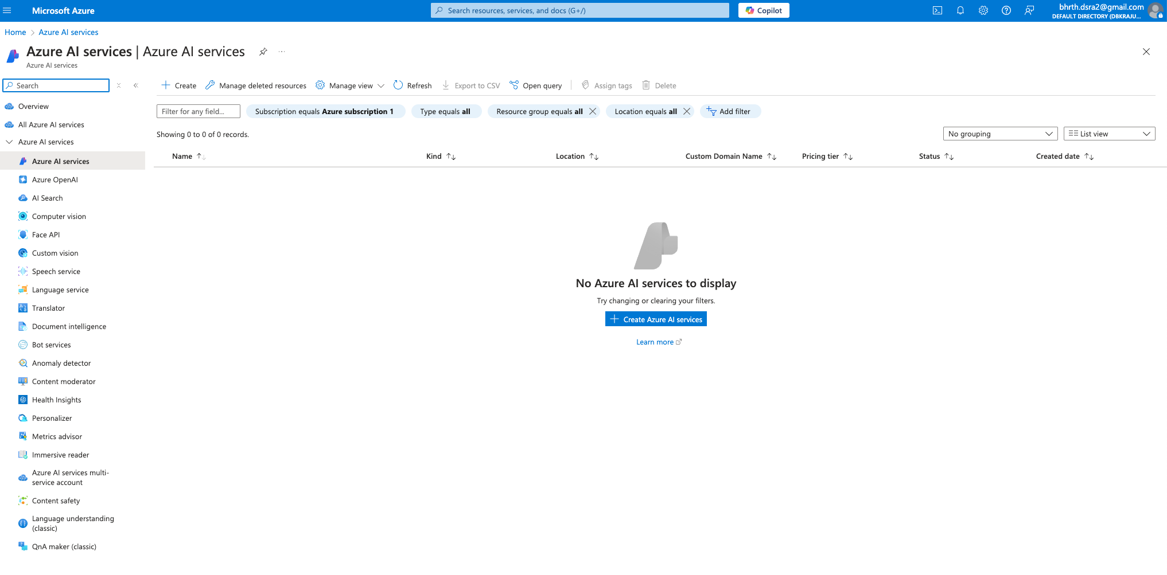Click Open query

tap(536, 85)
